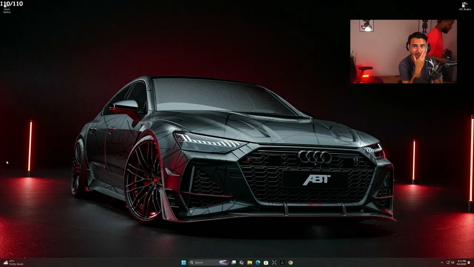This screenshot has height=267, width=474.
Task: Open the green lambda-logo app on the taskbar
Action: (282, 263)
